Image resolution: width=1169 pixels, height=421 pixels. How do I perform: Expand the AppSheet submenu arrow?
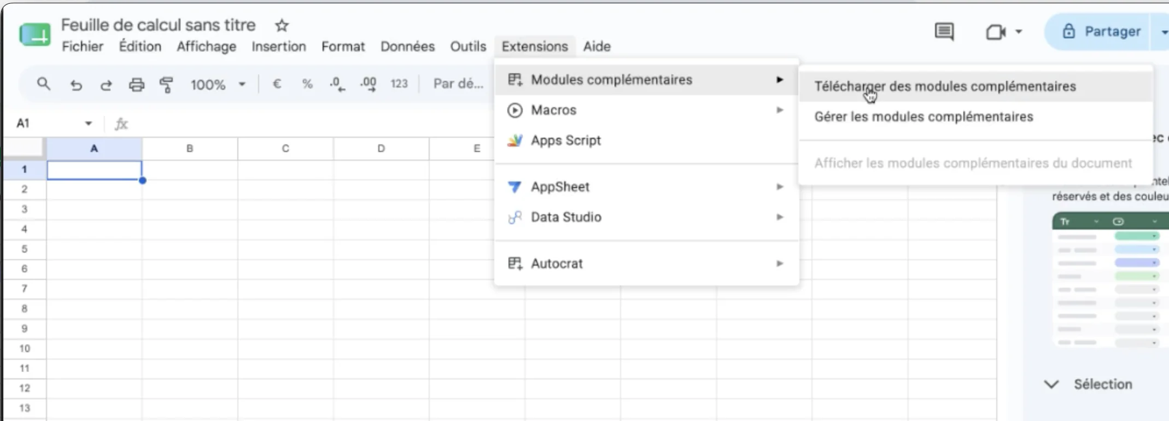[780, 187]
